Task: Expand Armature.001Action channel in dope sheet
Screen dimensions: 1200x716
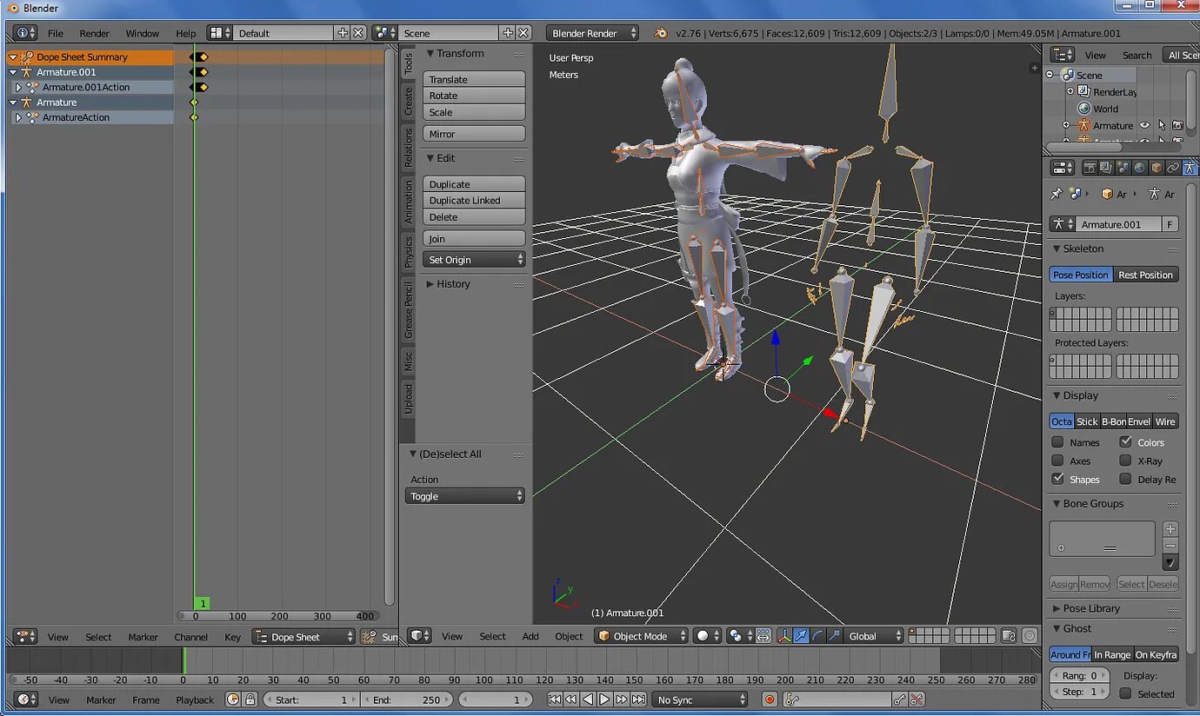Action: tap(18, 87)
